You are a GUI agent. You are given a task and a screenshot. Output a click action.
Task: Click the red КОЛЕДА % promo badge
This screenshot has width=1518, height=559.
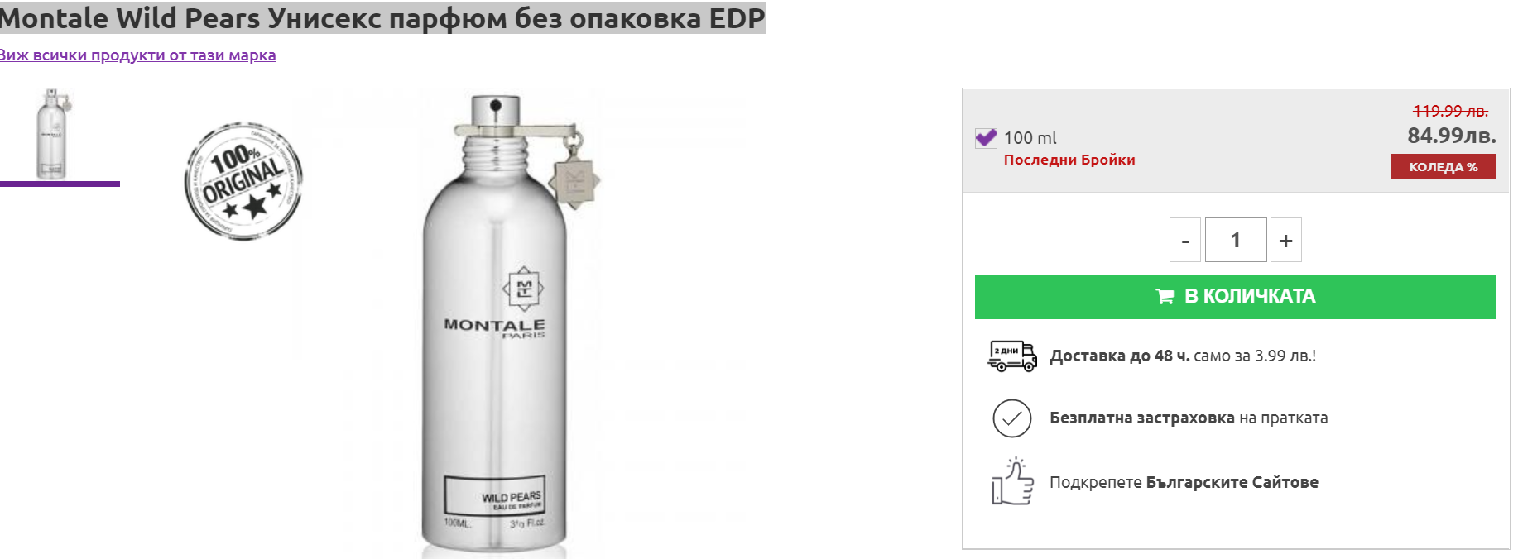[x=1444, y=166]
